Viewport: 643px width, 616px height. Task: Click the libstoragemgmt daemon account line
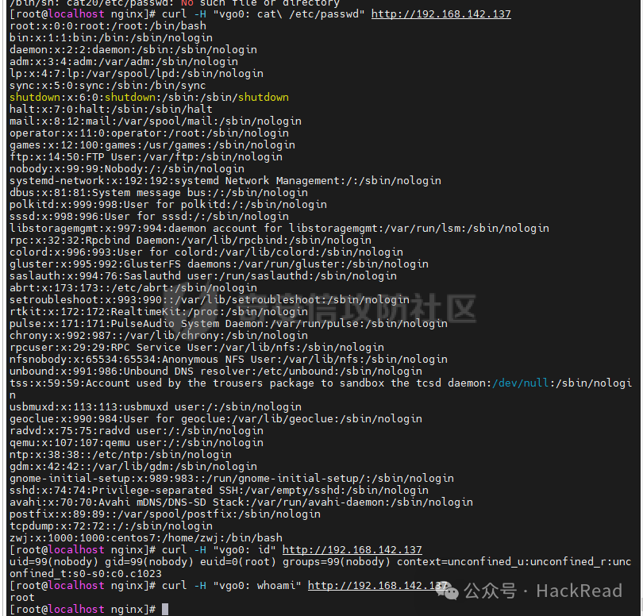(x=279, y=228)
